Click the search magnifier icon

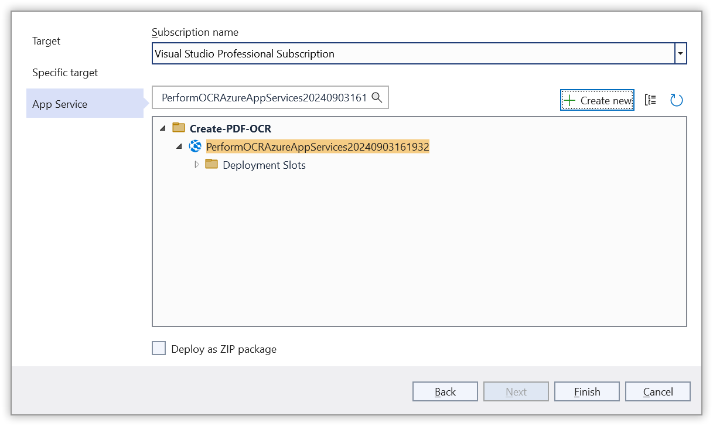point(377,98)
